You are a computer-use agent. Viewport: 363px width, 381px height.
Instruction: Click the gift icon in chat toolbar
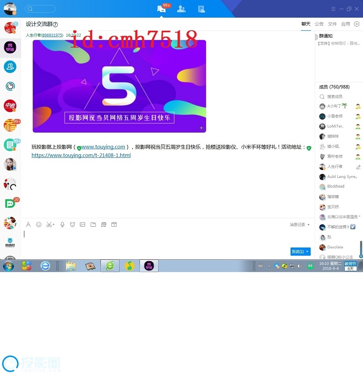104,224
